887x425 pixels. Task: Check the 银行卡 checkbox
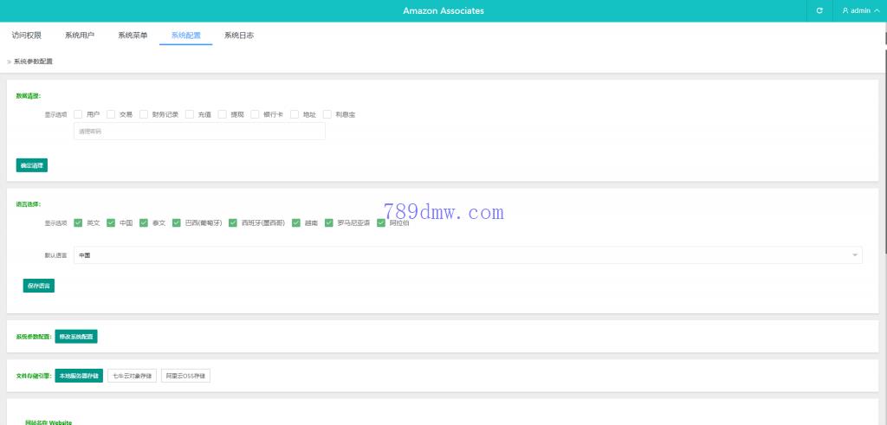tap(255, 114)
